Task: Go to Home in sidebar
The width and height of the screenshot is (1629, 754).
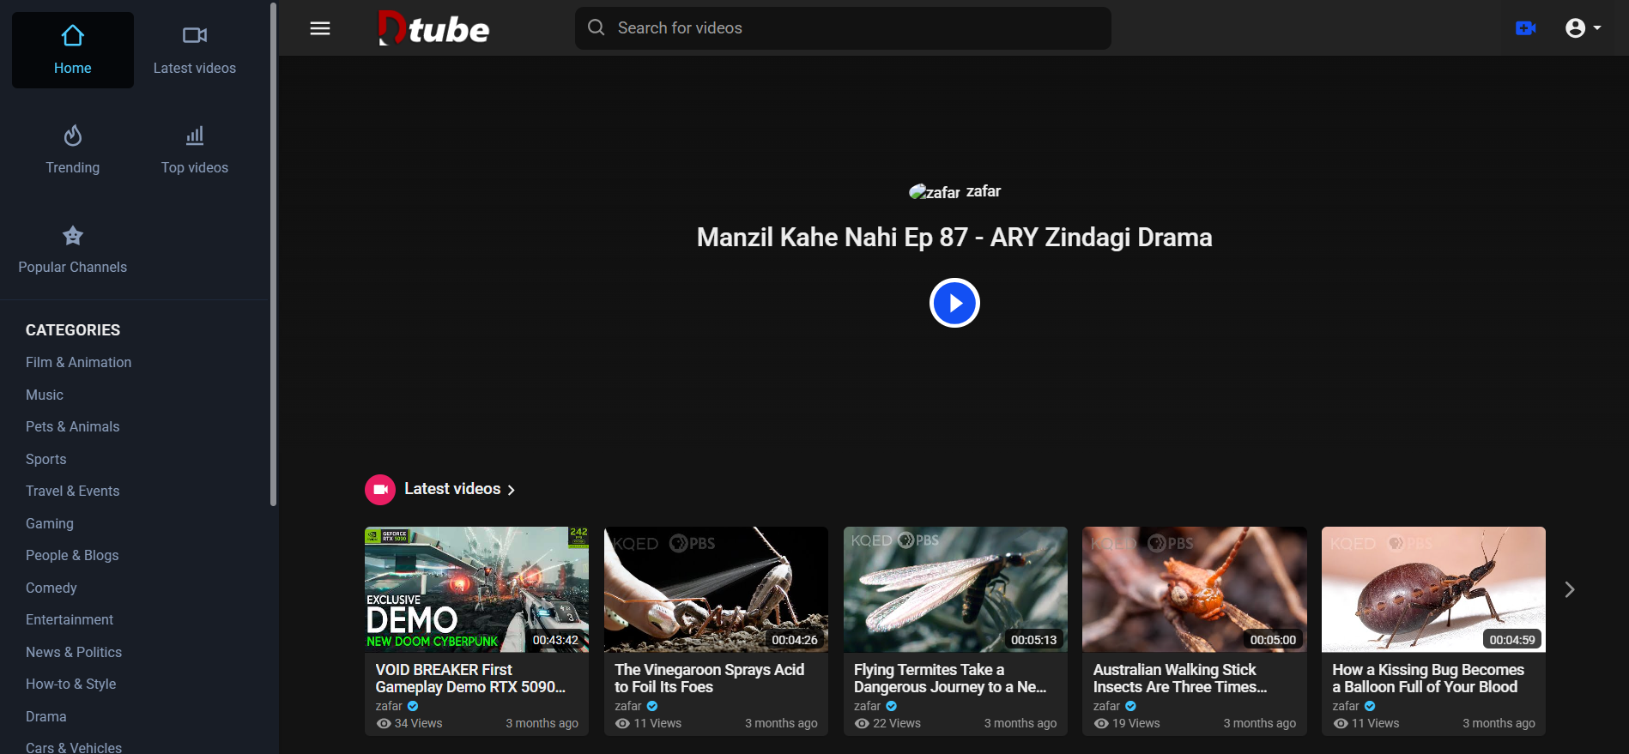Action: [73, 50]
